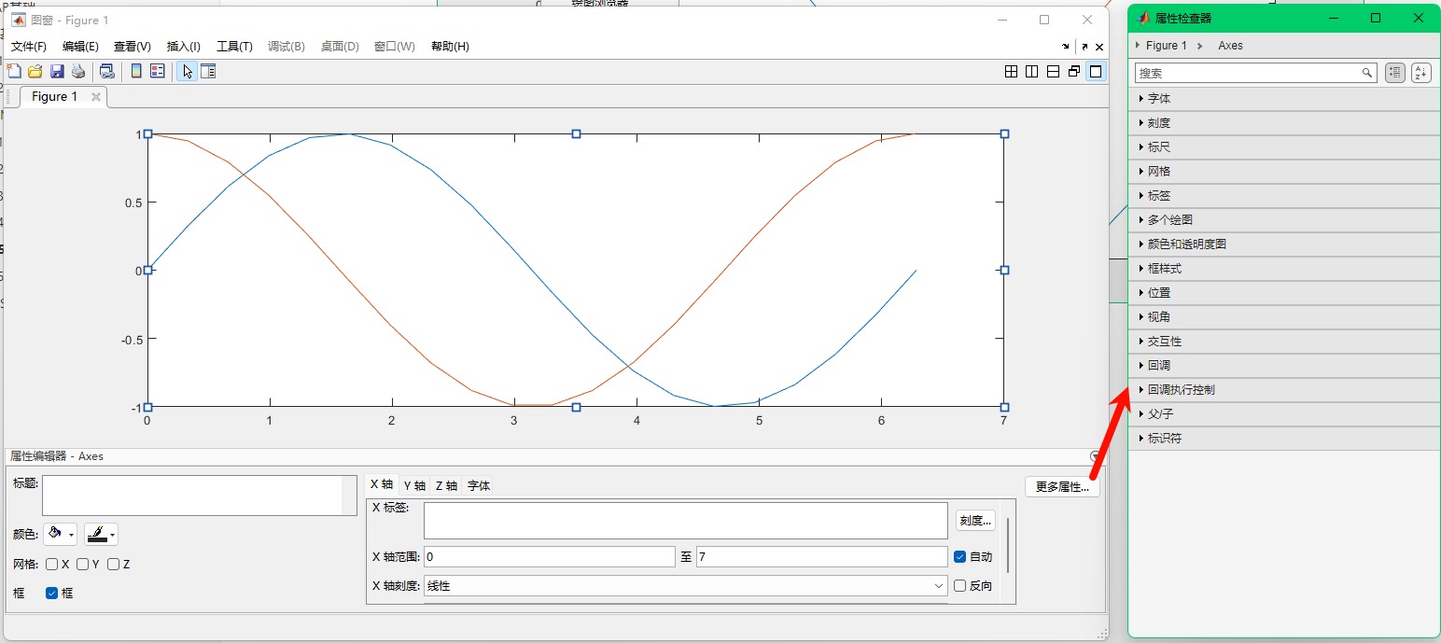Enable the X grid checkbox

[x=51, y=565]
